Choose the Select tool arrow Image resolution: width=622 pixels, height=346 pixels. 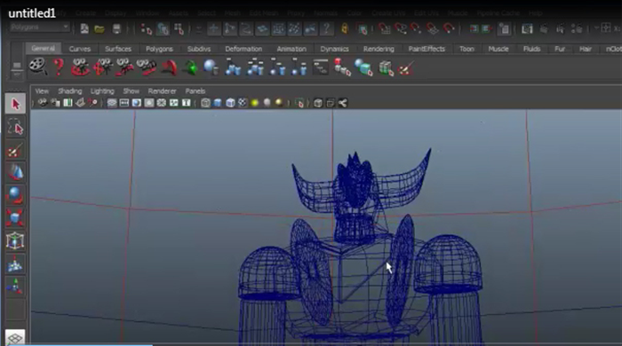[15, 104]
